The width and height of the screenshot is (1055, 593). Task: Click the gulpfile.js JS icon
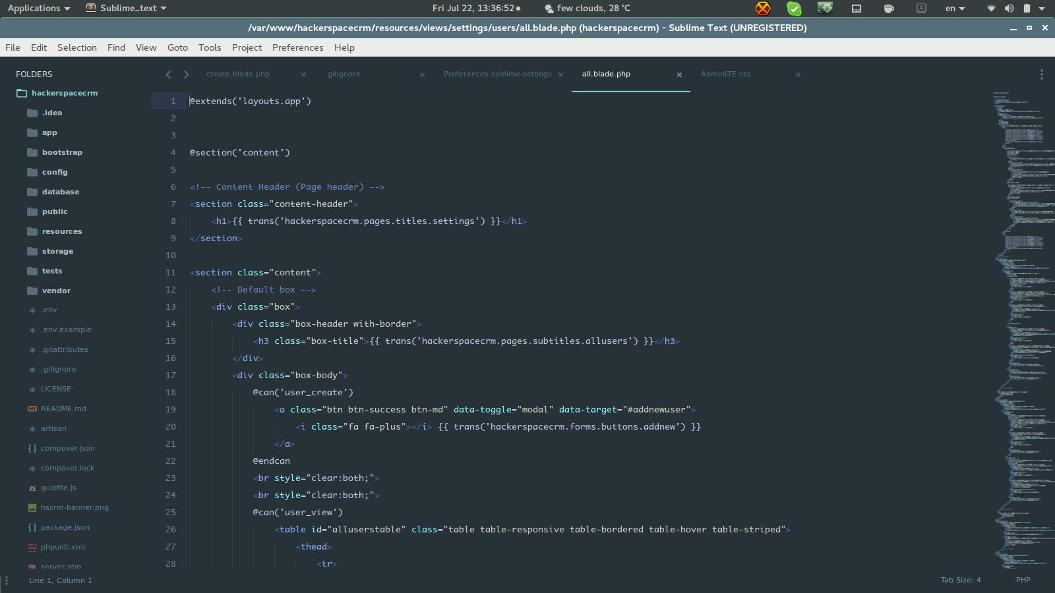tap(32, 488)
